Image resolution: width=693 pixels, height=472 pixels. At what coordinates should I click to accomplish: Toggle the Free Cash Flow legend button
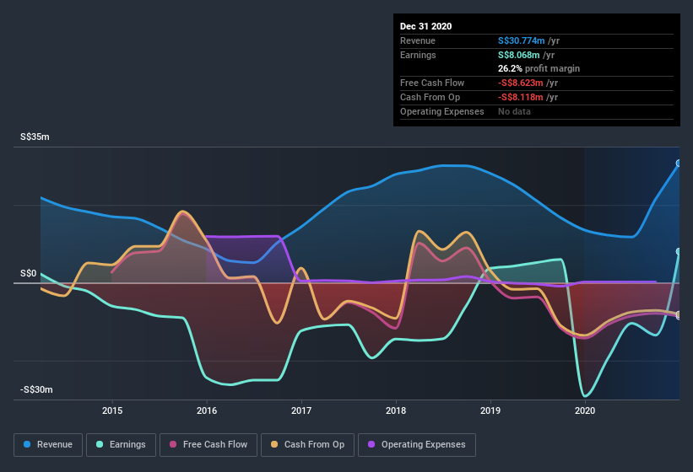point(208,445)
